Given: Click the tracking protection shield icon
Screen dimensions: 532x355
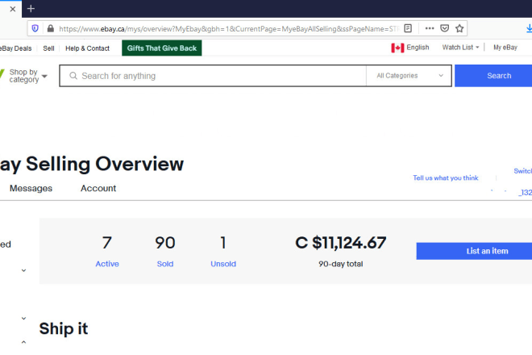Looking at the screenshot, I should (35, 28).
